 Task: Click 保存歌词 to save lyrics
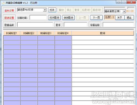[x=68, y=18]
